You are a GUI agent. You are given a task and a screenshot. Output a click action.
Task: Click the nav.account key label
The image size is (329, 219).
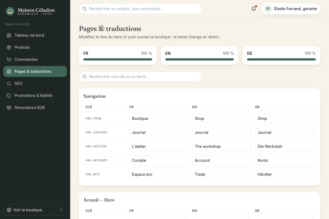tap(97, 160)
